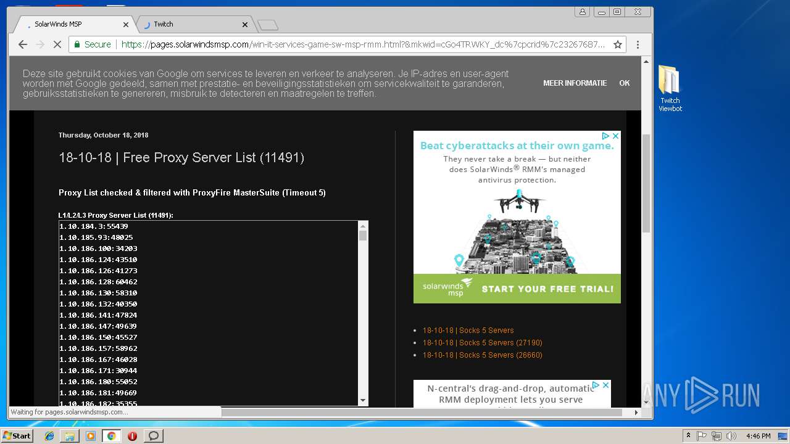Image resolution: width=790 pixels, height=444 pixels.
Task: Open the Windows Start menu
Action: tap(17, 435)
